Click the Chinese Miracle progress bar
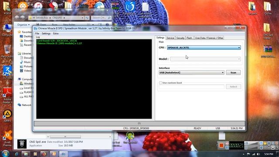The width and height of the screenshot is (279, 157). click(139, 123)
